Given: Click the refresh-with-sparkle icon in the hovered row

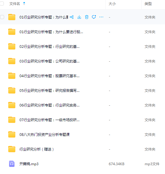Looking at the screenshot, I should pos(94,17).
